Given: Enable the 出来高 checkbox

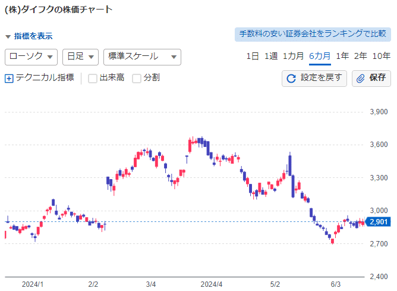Looking at the screenshot, I should click(92, 79).
